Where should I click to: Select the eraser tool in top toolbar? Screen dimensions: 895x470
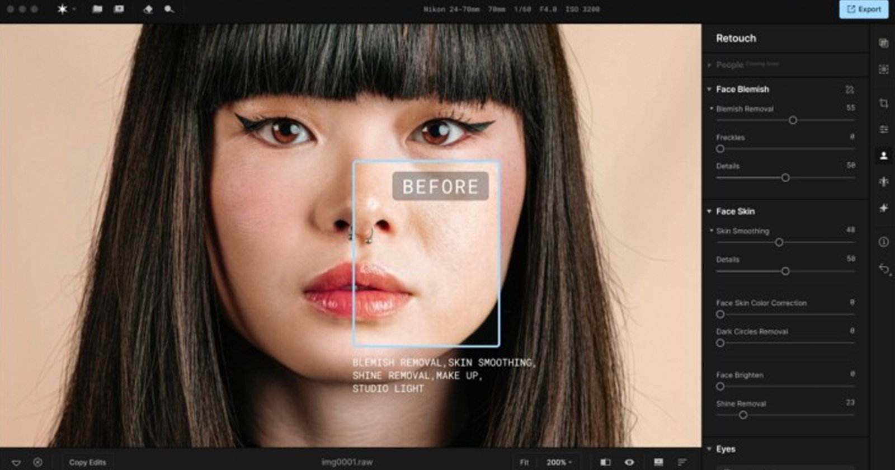148,10
